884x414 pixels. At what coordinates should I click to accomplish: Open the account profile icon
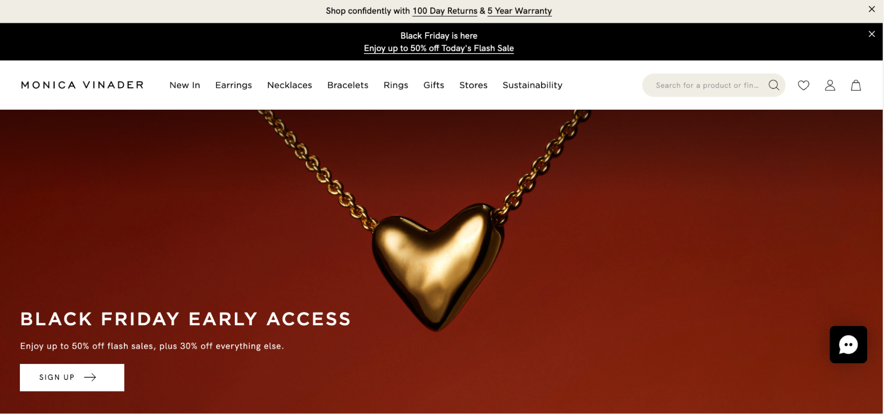coord(830,85)
